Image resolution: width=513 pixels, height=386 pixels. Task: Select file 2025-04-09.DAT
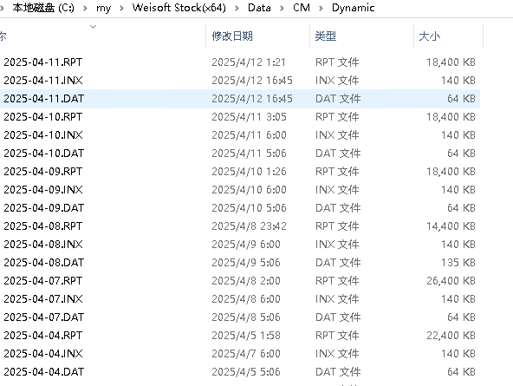point(44,208)
